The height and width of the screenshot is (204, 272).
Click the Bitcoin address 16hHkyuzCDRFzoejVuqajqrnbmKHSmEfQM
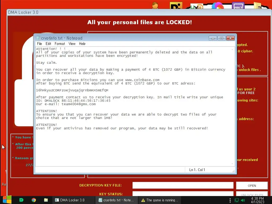coord(72,90)
